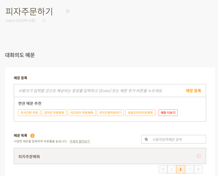Open 예문 더보기 for more suggestions

point(168,113)
